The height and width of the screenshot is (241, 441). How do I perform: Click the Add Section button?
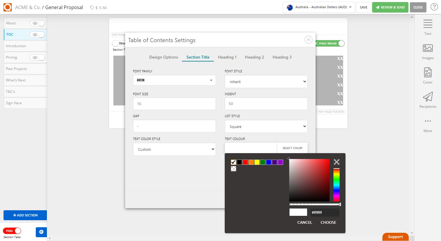click(25, 215)
